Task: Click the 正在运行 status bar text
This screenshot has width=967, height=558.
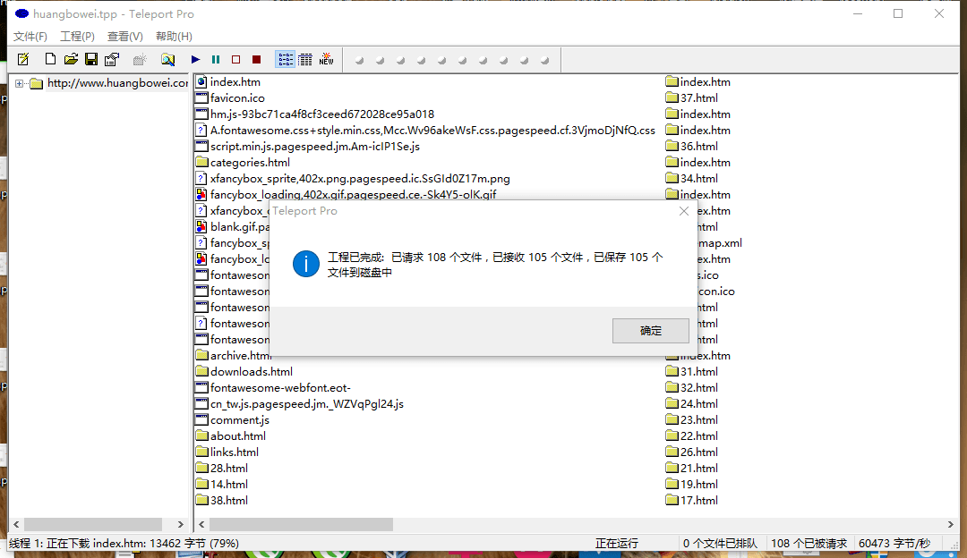Action: [616, 543]
